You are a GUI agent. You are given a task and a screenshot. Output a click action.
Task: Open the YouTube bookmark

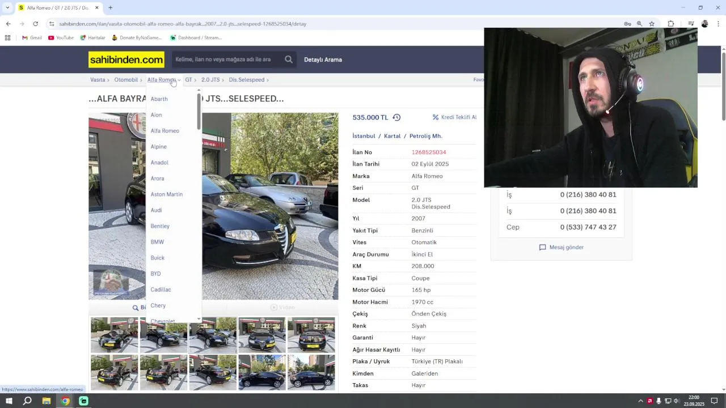[x=61, y=38]
